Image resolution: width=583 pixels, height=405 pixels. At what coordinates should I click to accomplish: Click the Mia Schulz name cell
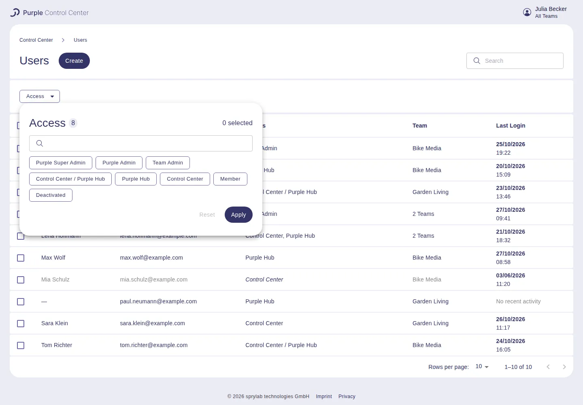coord(55,279)
